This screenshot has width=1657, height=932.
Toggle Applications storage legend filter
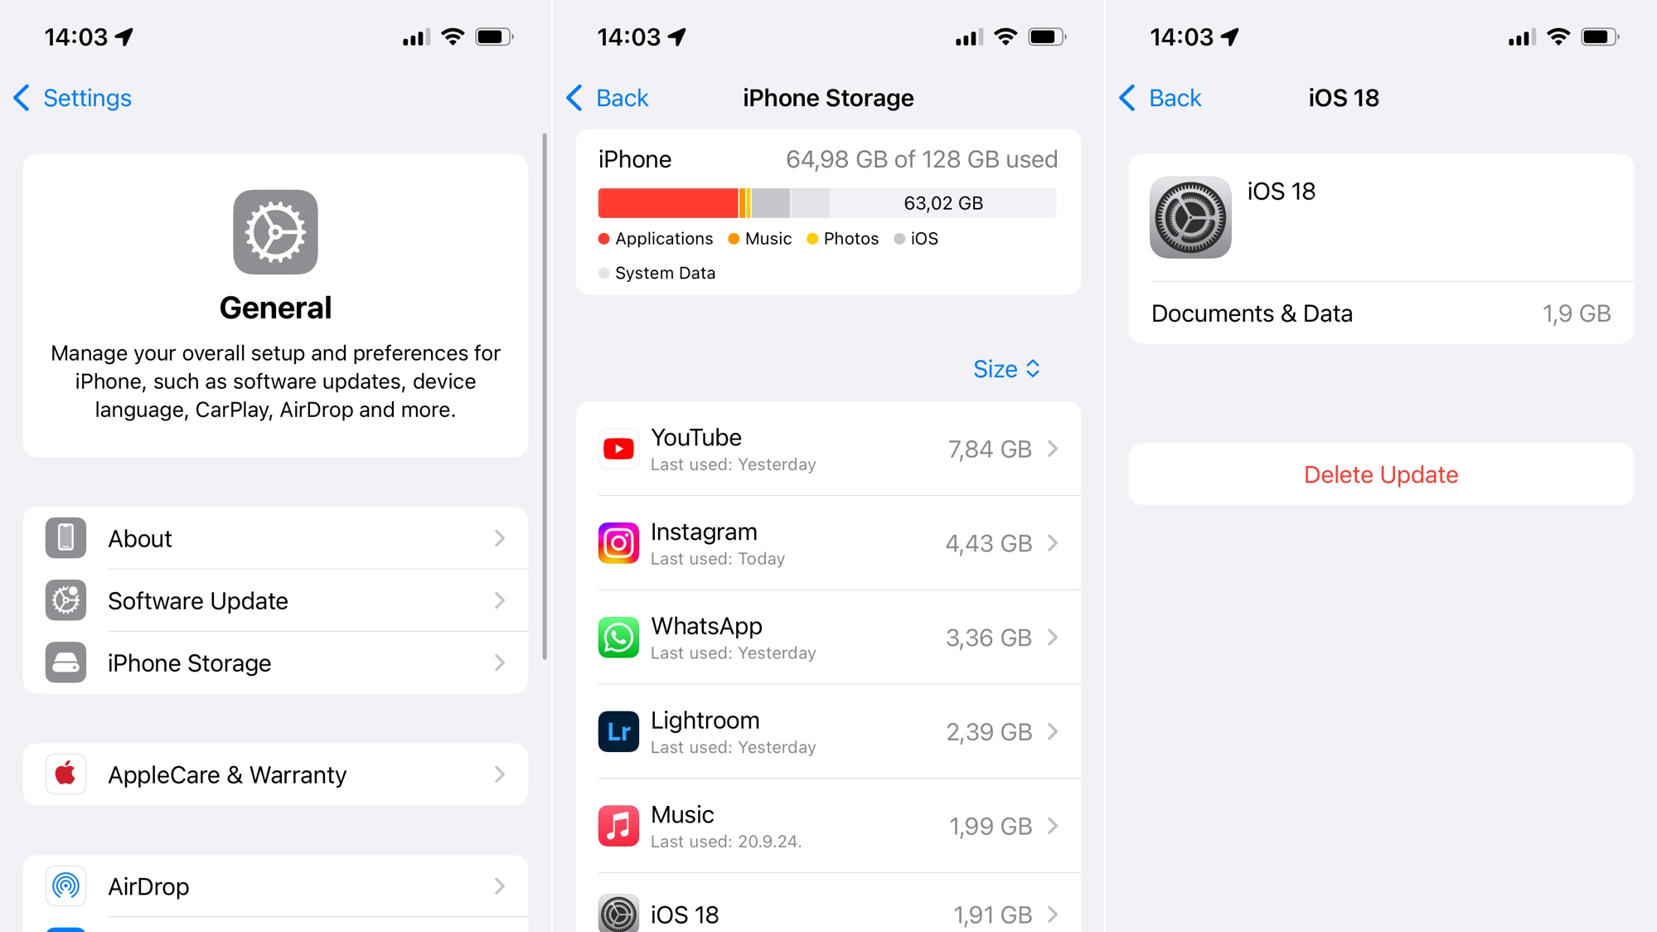click(654, 238)
